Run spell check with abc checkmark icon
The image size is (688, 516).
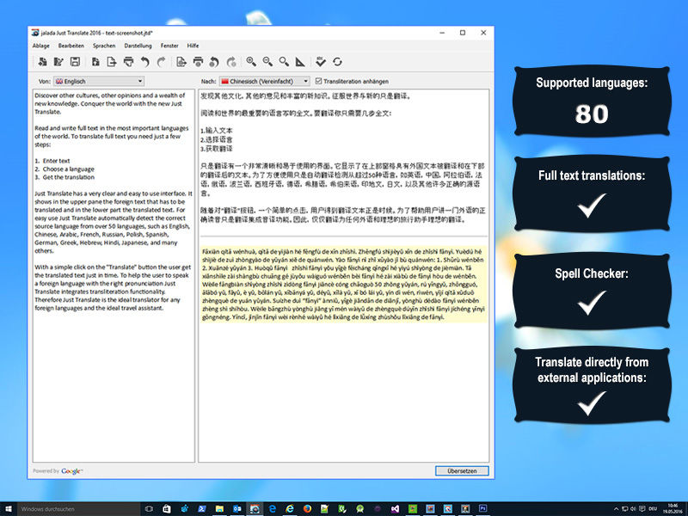pos(321,62)
